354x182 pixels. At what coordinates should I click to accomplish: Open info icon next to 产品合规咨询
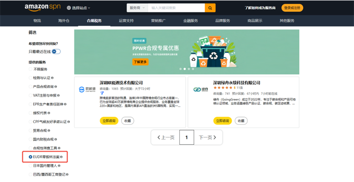click(x=55, y=87)
